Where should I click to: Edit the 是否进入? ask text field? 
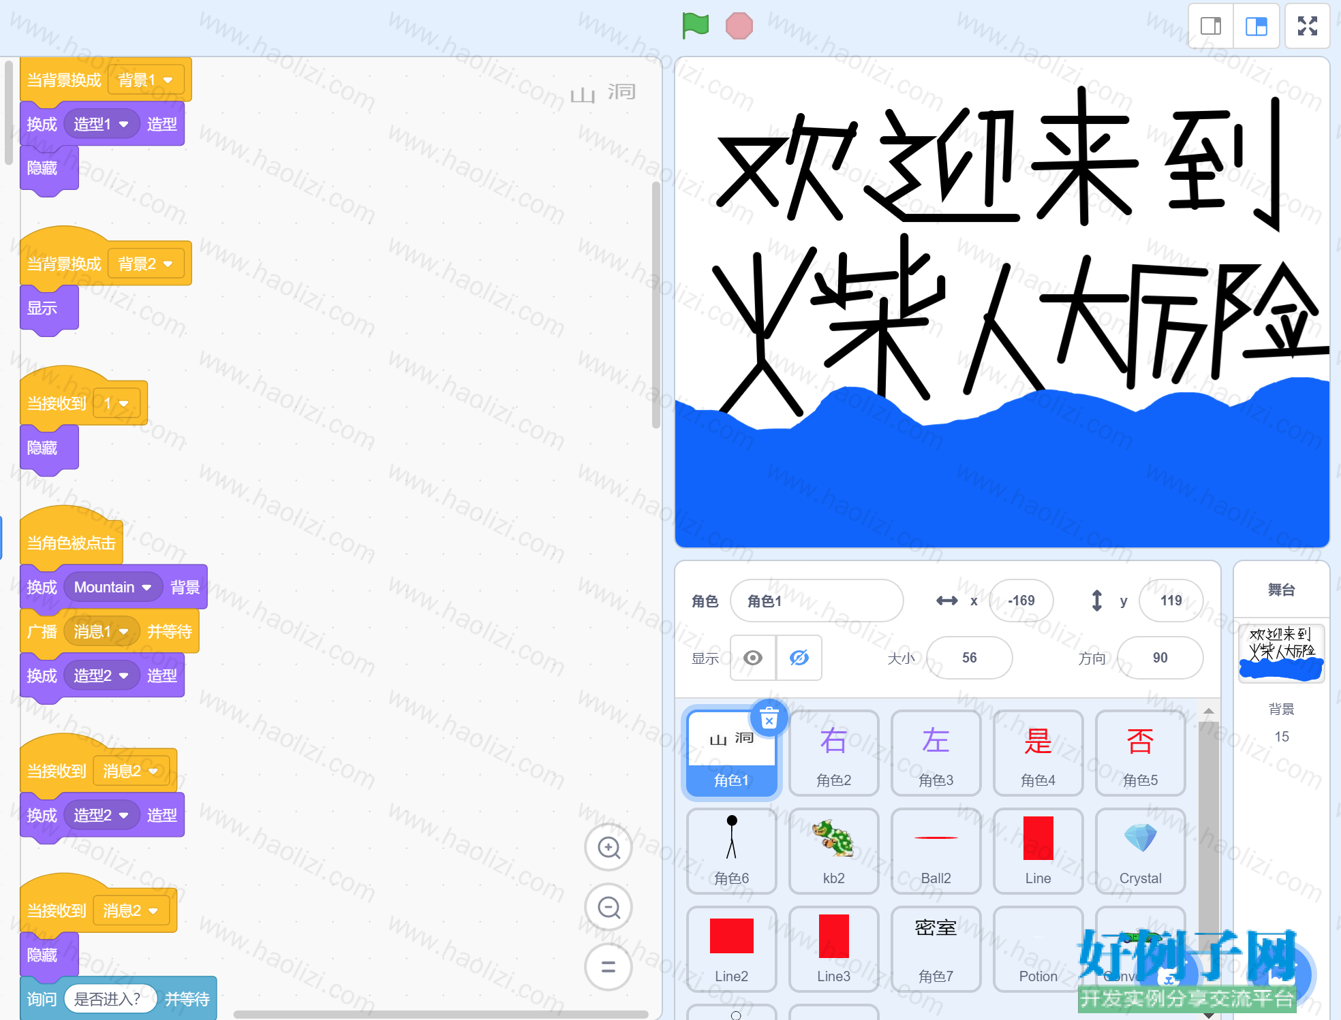(x=110, y=999)
